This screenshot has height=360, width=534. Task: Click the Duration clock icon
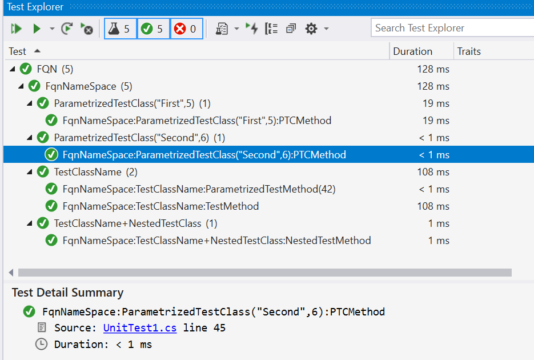coord(41,344)
